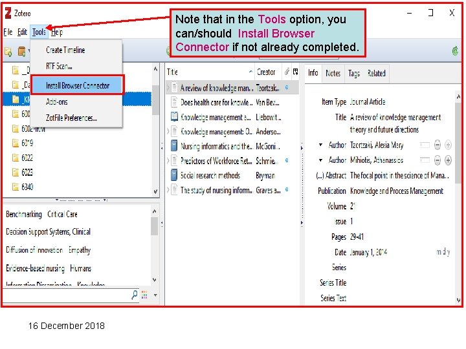Click the book icon of Social research methods
This screenshot has width=466, height=349.
tap(174, 175)
